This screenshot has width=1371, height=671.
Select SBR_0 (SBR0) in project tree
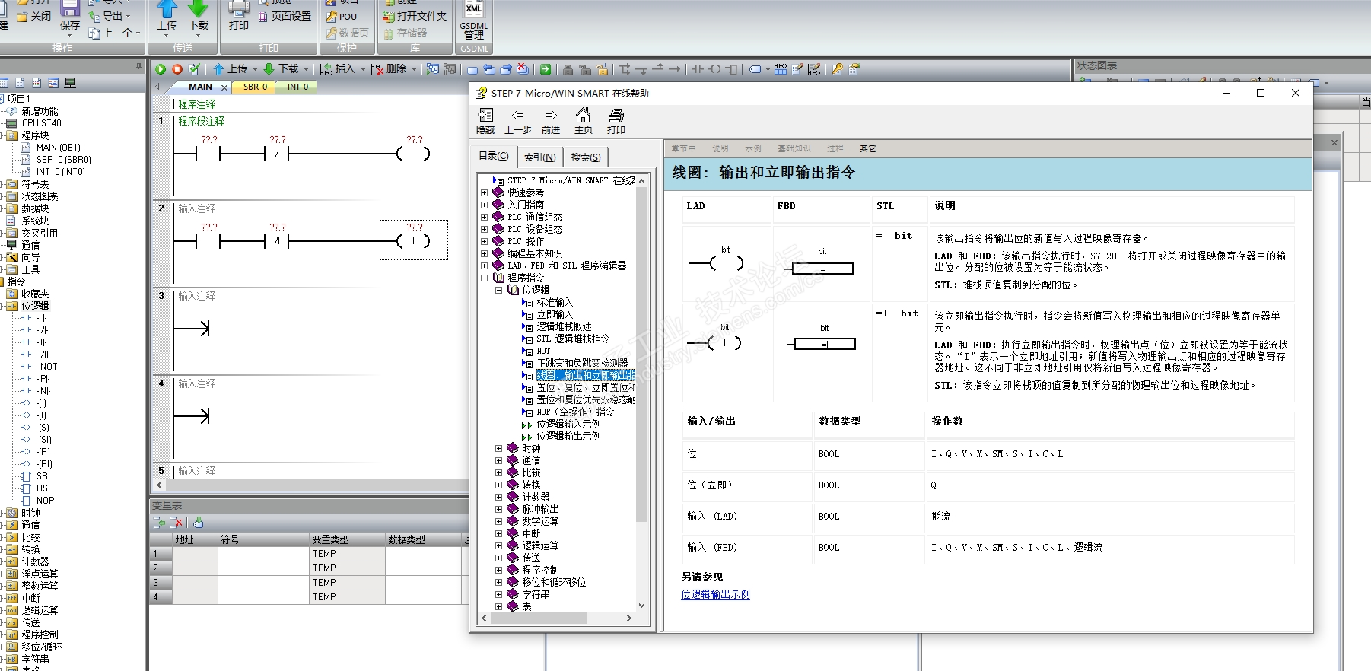64,160
